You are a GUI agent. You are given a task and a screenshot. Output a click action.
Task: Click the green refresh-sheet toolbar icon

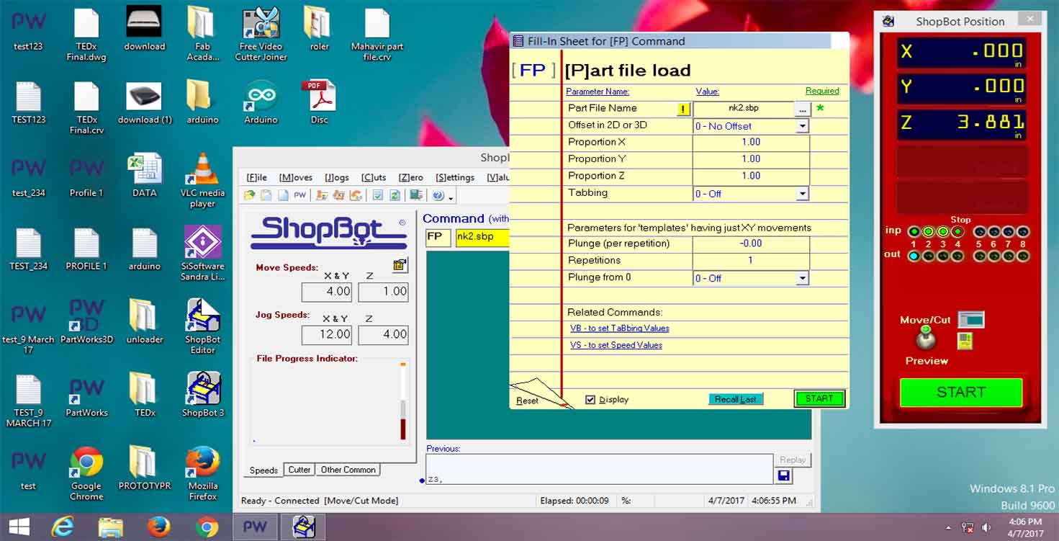395,195
